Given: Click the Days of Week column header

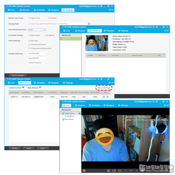Looking at the screenshot, I should tap(137, 55).
